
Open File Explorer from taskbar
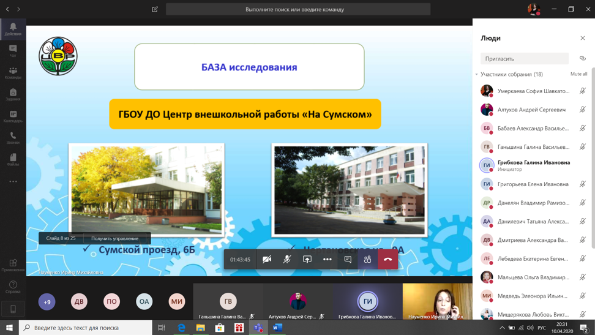[200, 328]
